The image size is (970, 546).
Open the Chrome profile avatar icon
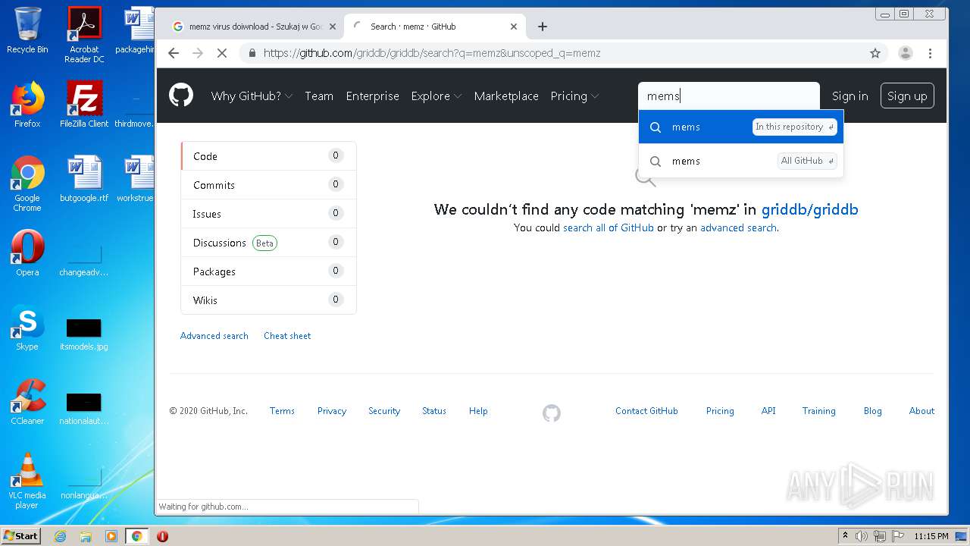click(x=906, y=53)
